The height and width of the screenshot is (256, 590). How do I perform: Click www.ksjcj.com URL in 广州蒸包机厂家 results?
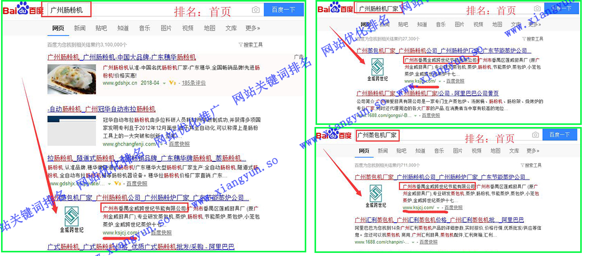pos(419,207)
